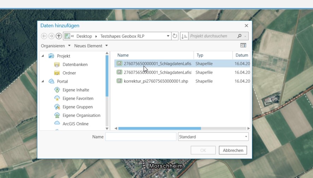Click the disabled OK button
This screenshot has height=178, width=313.
click(203, 150)
